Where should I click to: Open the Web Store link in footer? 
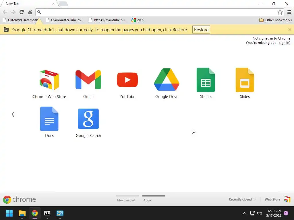(x=278, y=199)
